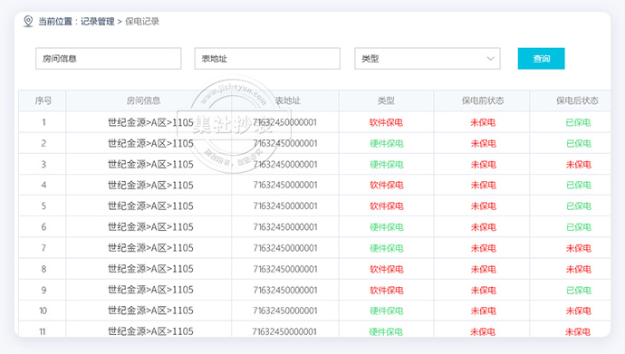Select row 3 sequence number
Viewport: 625px width, 354px height.
(43, 165)
